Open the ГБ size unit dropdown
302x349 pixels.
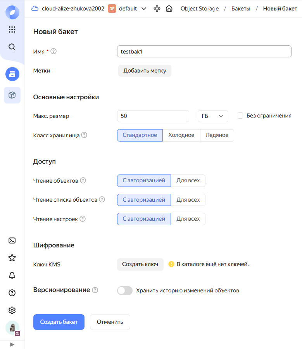point(213,116)
